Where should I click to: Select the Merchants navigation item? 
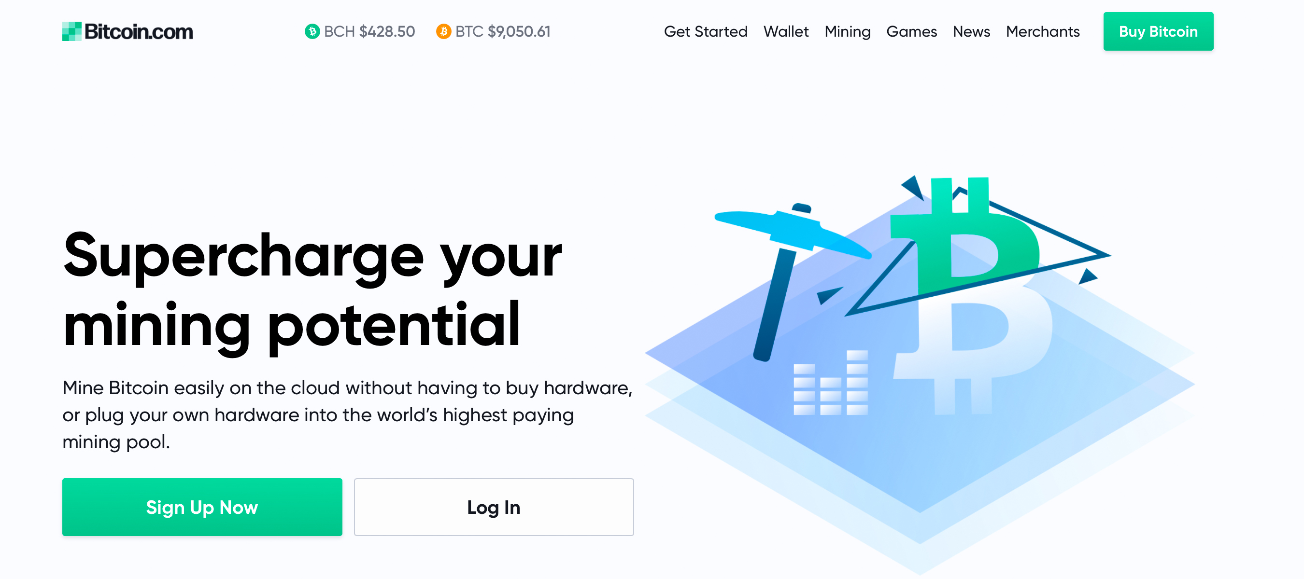[x=1043, y=31]
